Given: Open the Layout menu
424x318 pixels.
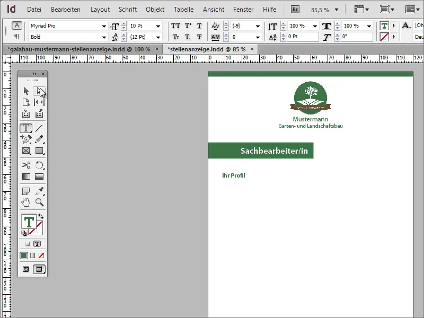Looking at the screenshot, I should click(x=100, y=10).
